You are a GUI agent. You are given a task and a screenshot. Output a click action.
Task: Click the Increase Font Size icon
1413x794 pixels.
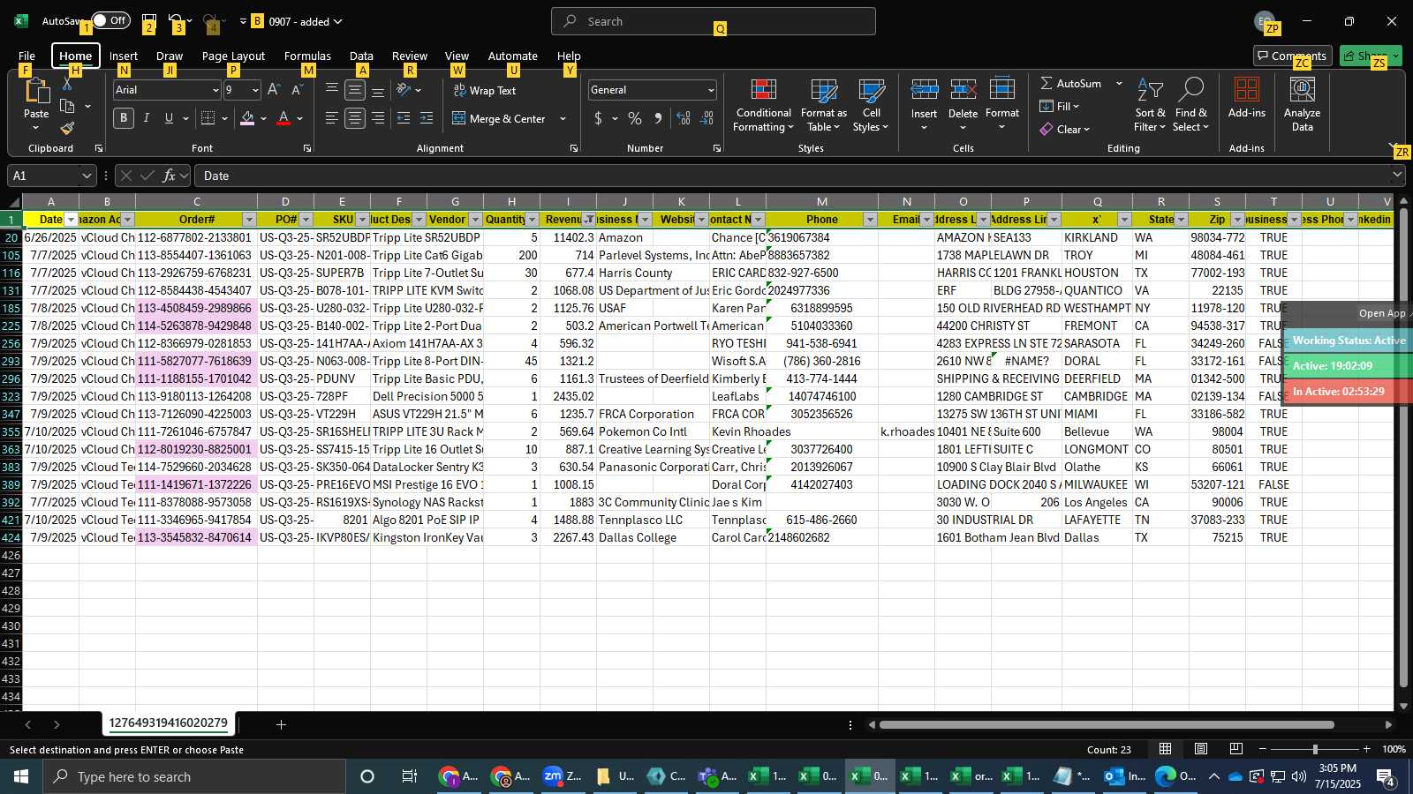coord(274,90)
